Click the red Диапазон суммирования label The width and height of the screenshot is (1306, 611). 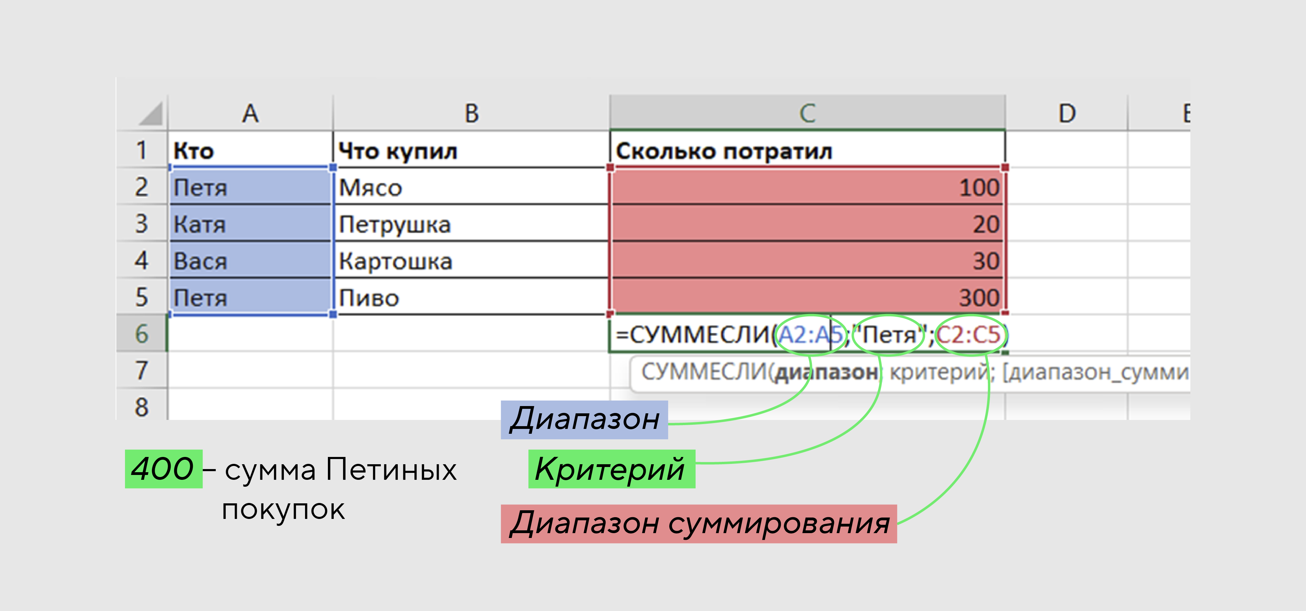699,524
